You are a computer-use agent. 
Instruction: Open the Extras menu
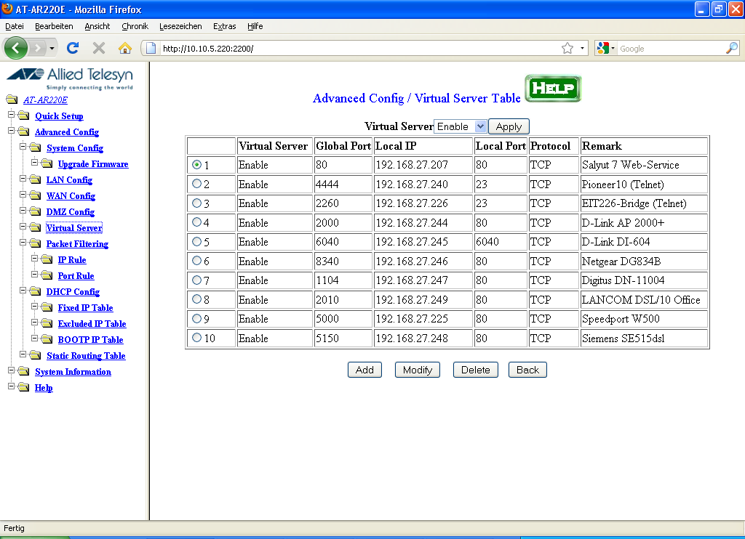(224, 26)
